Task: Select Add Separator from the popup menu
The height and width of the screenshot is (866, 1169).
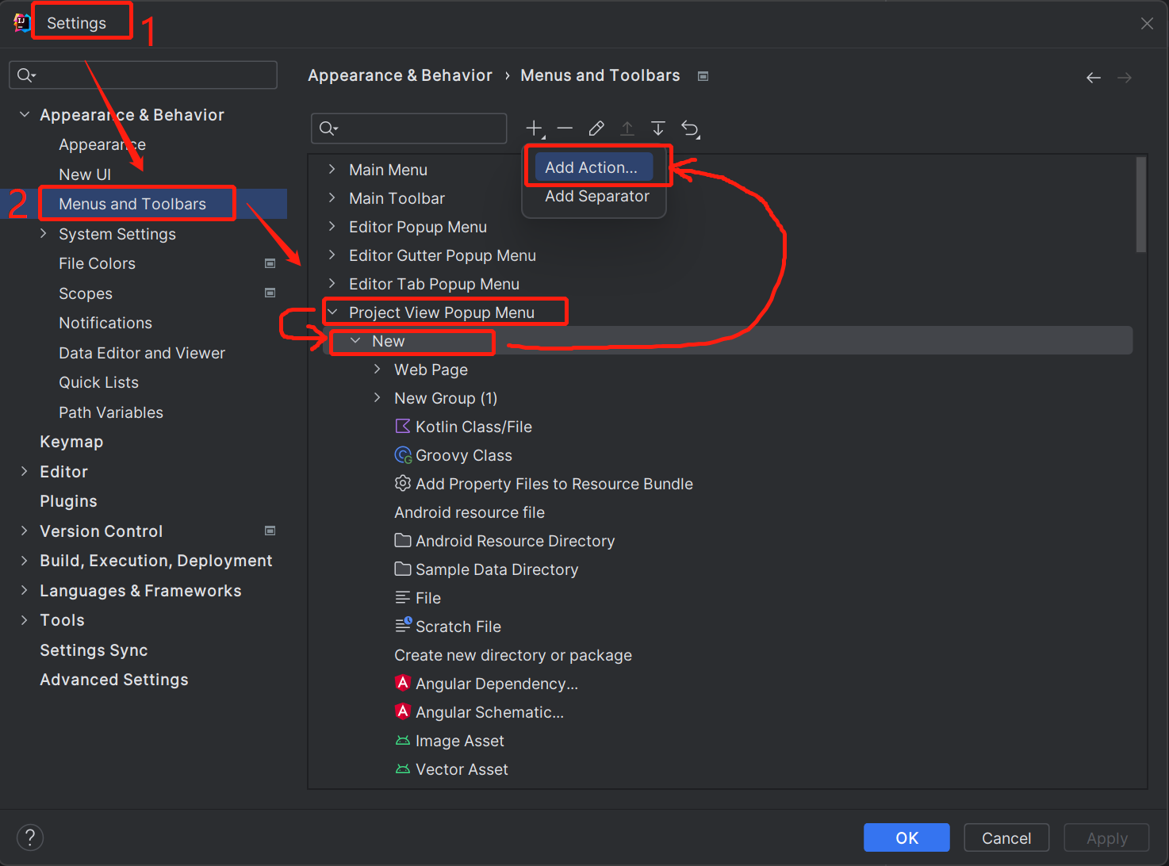Action: click(x=595, y=196)
